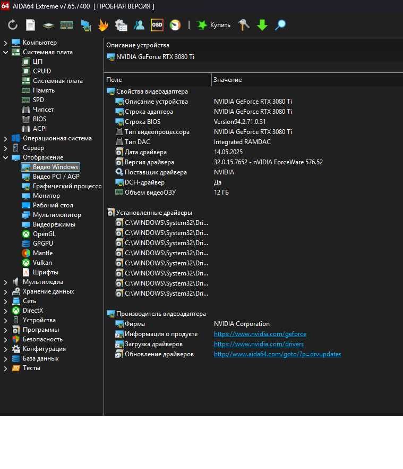
Task: Open the OSD panel icon
Action: (157, 25)
